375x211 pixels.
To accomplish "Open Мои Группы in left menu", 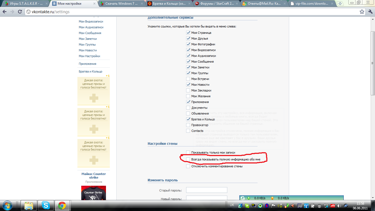I will 87,45.
